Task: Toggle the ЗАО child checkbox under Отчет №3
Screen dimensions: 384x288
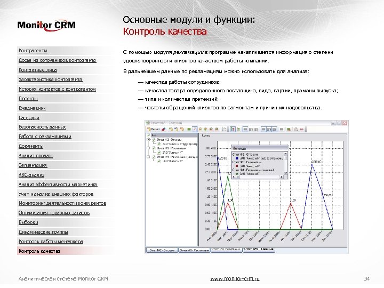Action: point(159,153)
